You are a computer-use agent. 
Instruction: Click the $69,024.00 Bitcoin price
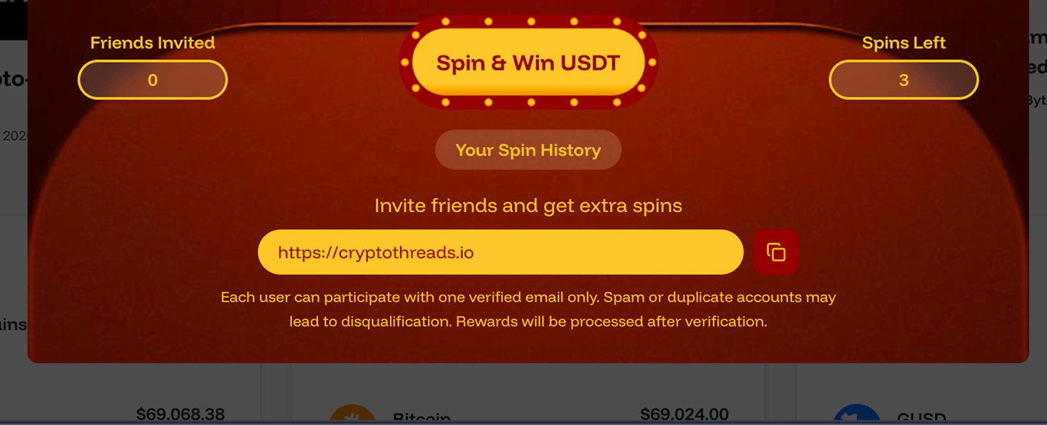click(684, 415)
